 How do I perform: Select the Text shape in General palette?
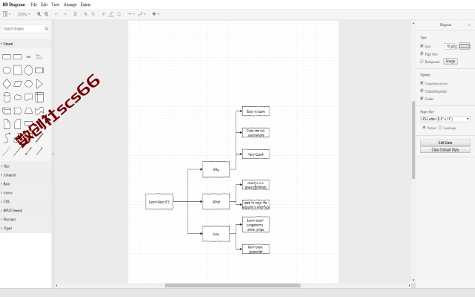(x=28, y=56)
